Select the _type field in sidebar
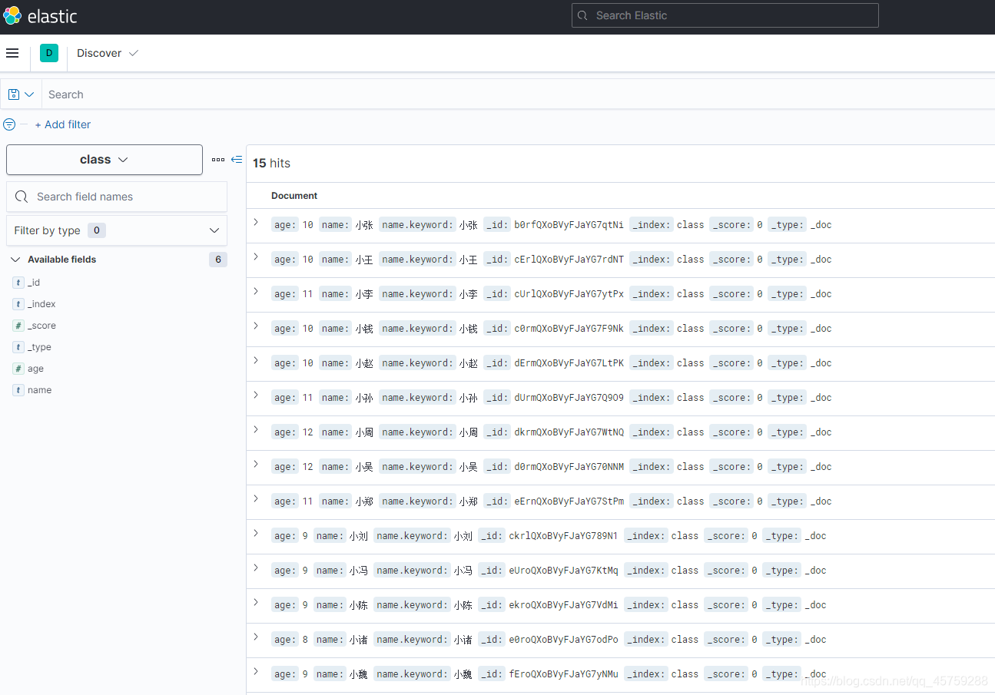 click(x=39, y=347)
